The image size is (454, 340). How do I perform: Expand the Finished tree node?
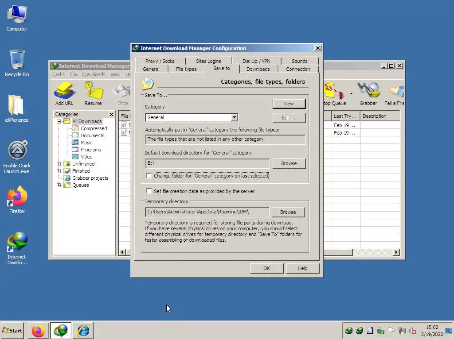[59, 171]
